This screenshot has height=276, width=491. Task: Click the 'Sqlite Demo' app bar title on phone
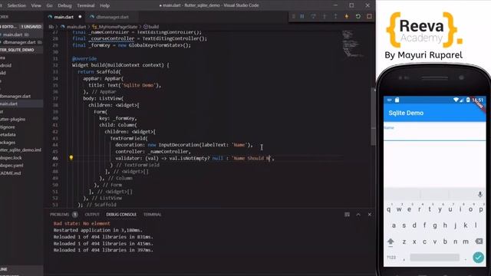point(406,113)
